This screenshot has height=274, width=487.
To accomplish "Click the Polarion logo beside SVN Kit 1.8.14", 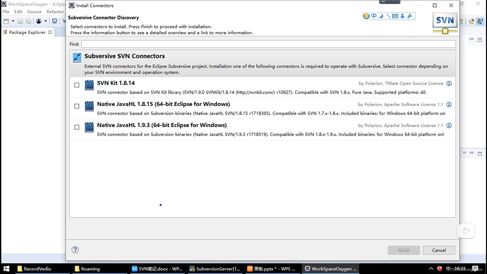I will pyautogui.click(x=89, y=85).
